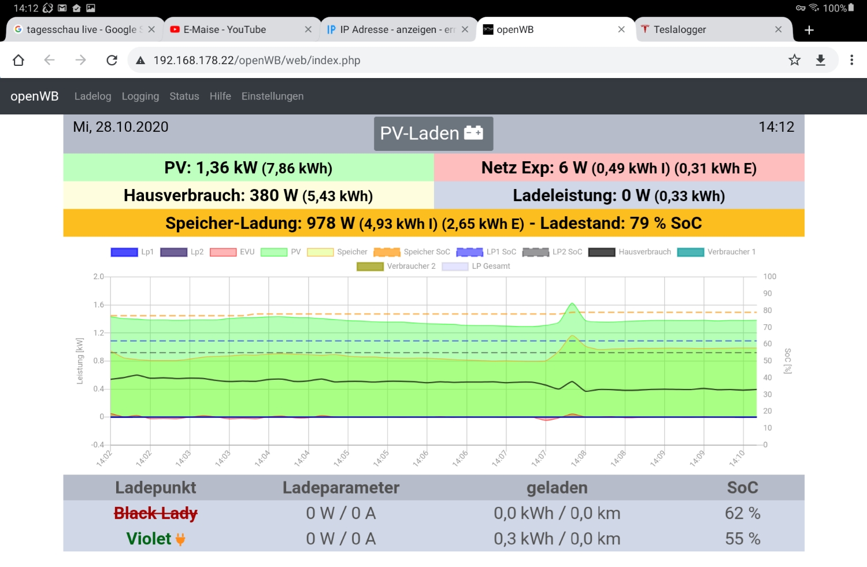Toggle Hausverbrauch legend color swatch
867x567 pixels.
(601, 252)
